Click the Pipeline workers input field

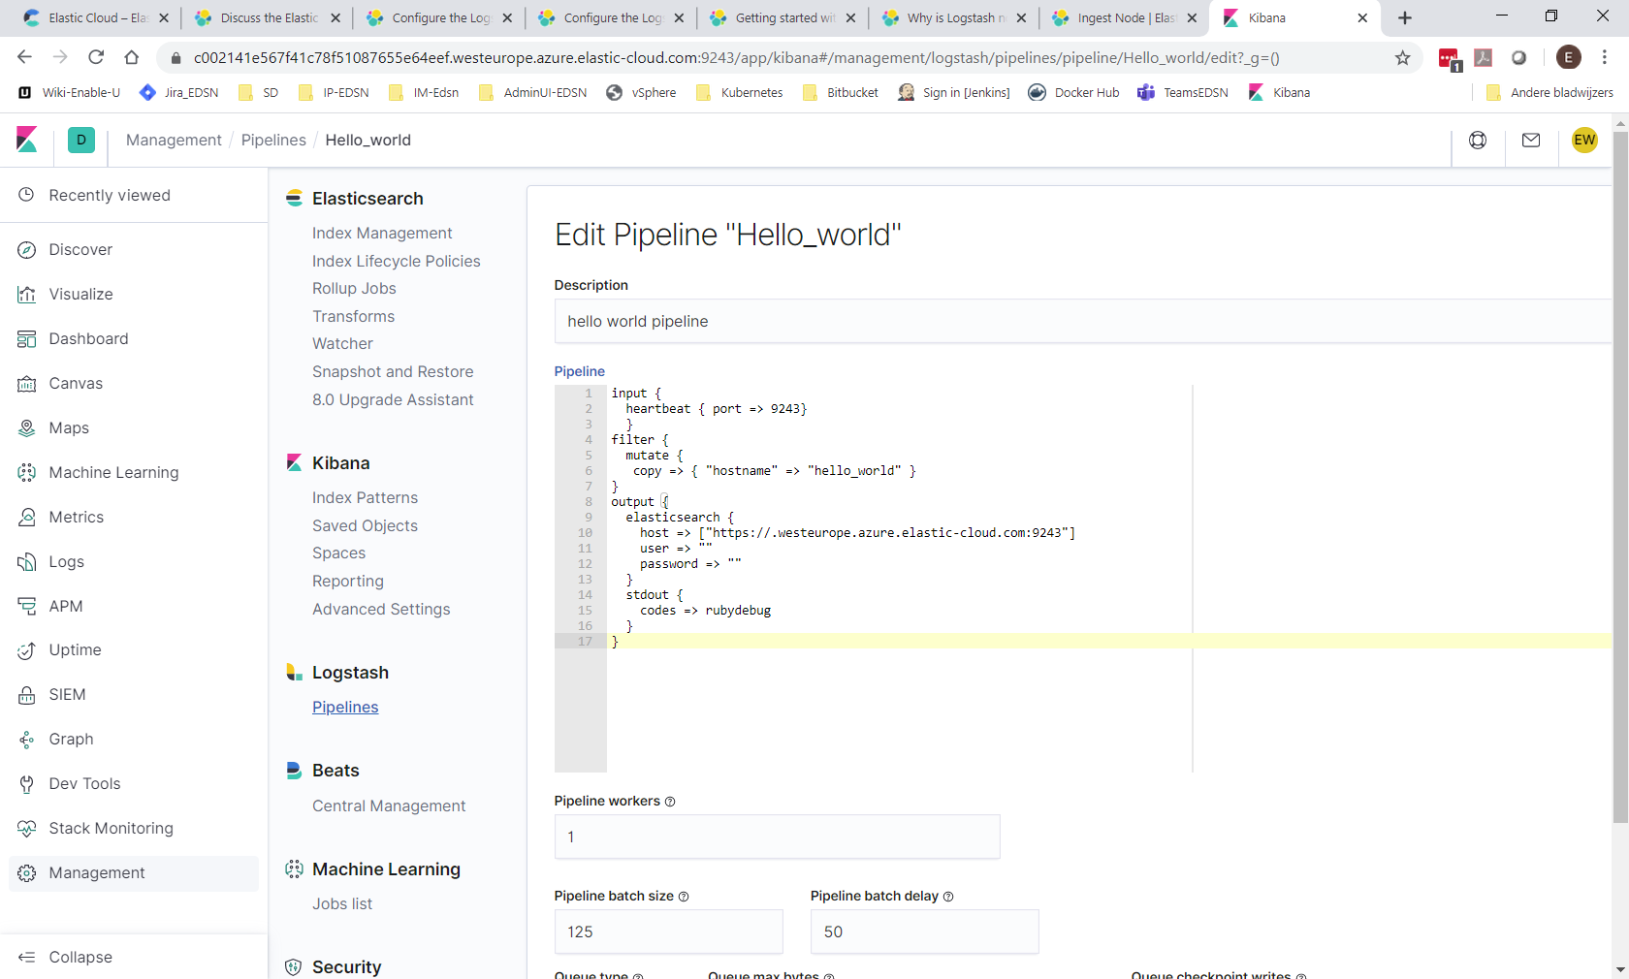777,837
